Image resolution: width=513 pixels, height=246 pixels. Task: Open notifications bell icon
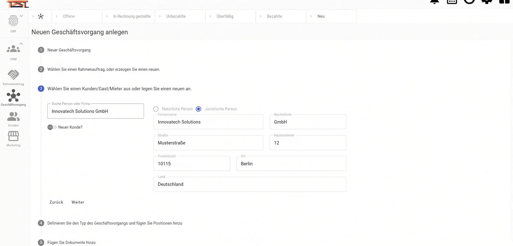coord(435,2)
